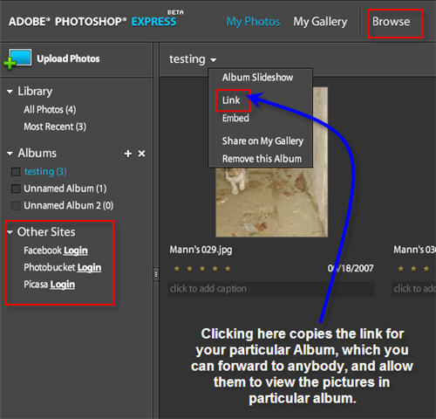Tick the Unnamed Album 2 (0) checkbox
The width and height of the screenshot is (436, 419).
click(16, 206)
